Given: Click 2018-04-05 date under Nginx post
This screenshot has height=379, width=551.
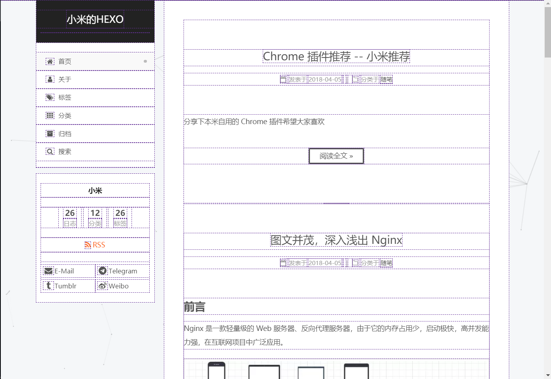Looking at the screenshot, I should (x=325, y=263).
